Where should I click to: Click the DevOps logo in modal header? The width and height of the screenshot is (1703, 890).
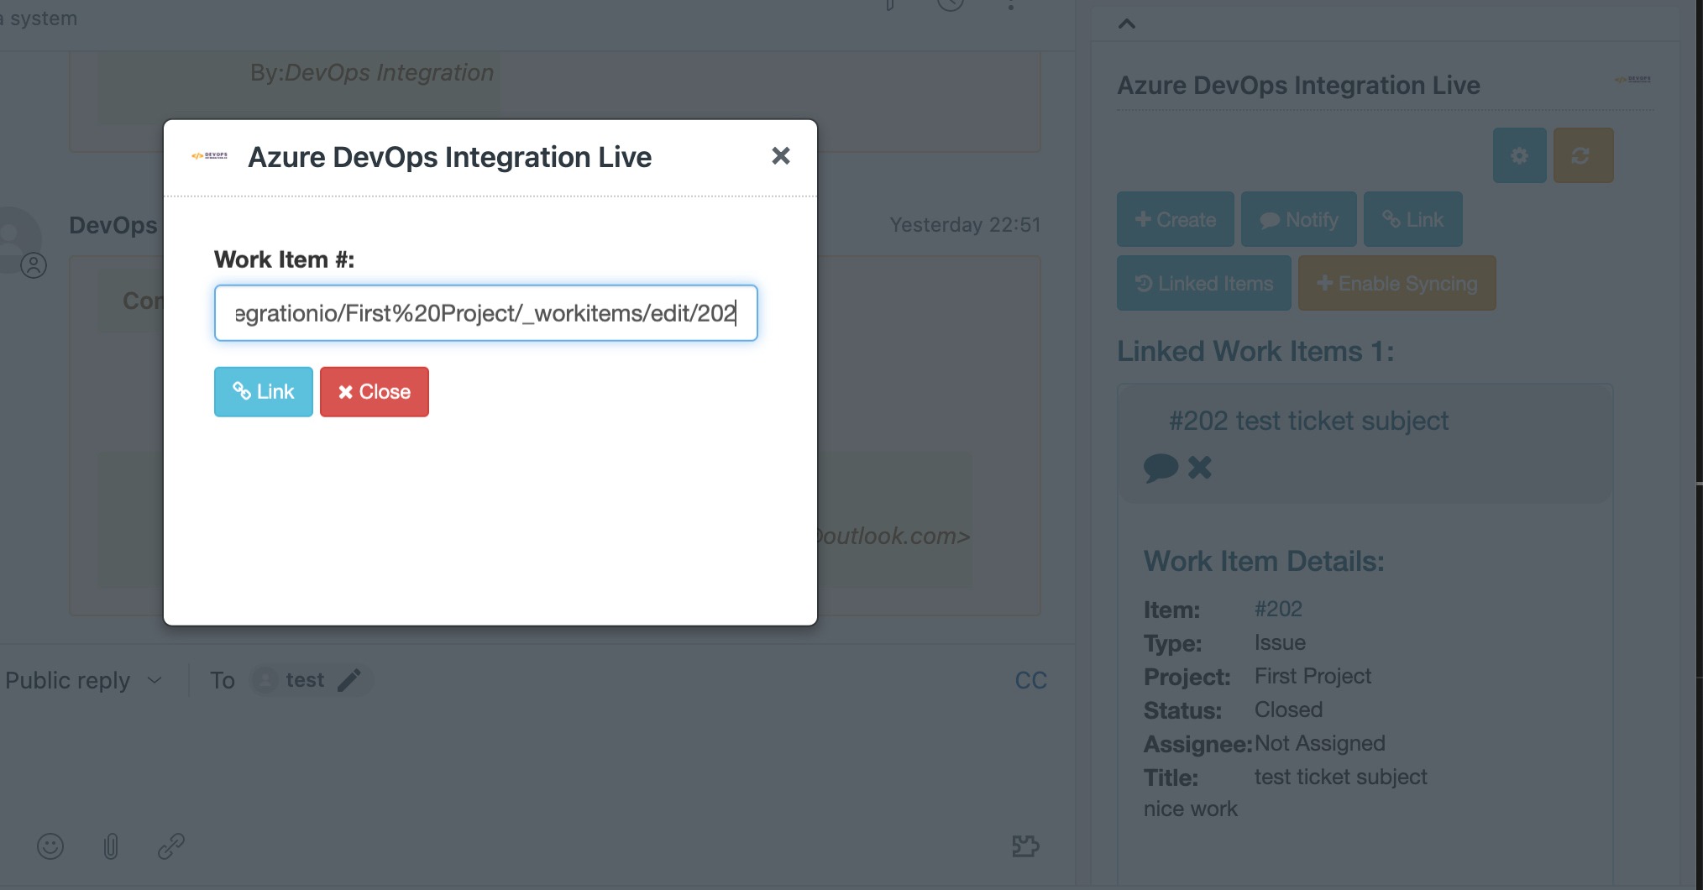(209, 155)
